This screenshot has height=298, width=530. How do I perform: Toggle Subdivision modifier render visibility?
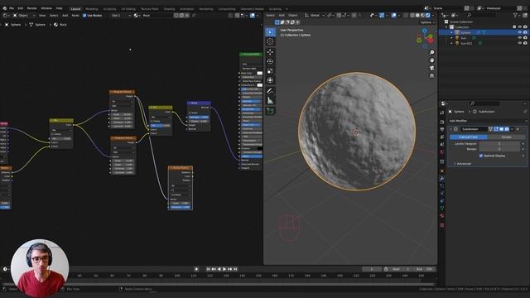pyautogui.click(x=507, y=129)
